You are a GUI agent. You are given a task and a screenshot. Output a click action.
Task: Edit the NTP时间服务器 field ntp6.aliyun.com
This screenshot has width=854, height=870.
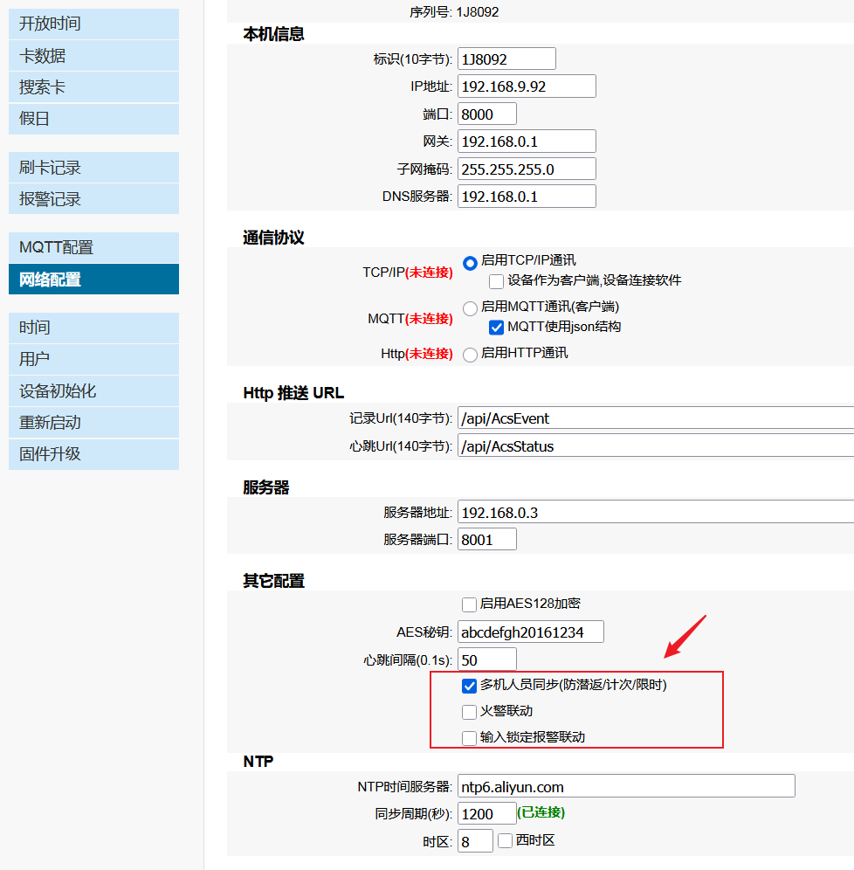(x=626, y=786)
